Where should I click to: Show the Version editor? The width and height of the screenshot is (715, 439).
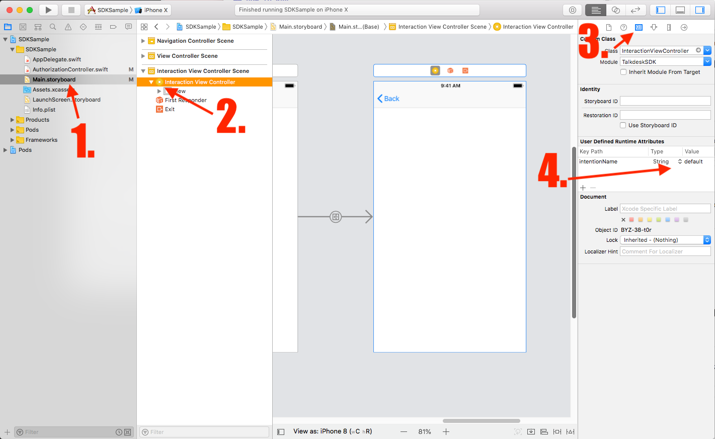[635, 10]
